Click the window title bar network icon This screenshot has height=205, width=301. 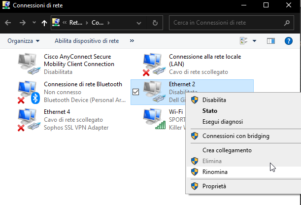[6, 5]
